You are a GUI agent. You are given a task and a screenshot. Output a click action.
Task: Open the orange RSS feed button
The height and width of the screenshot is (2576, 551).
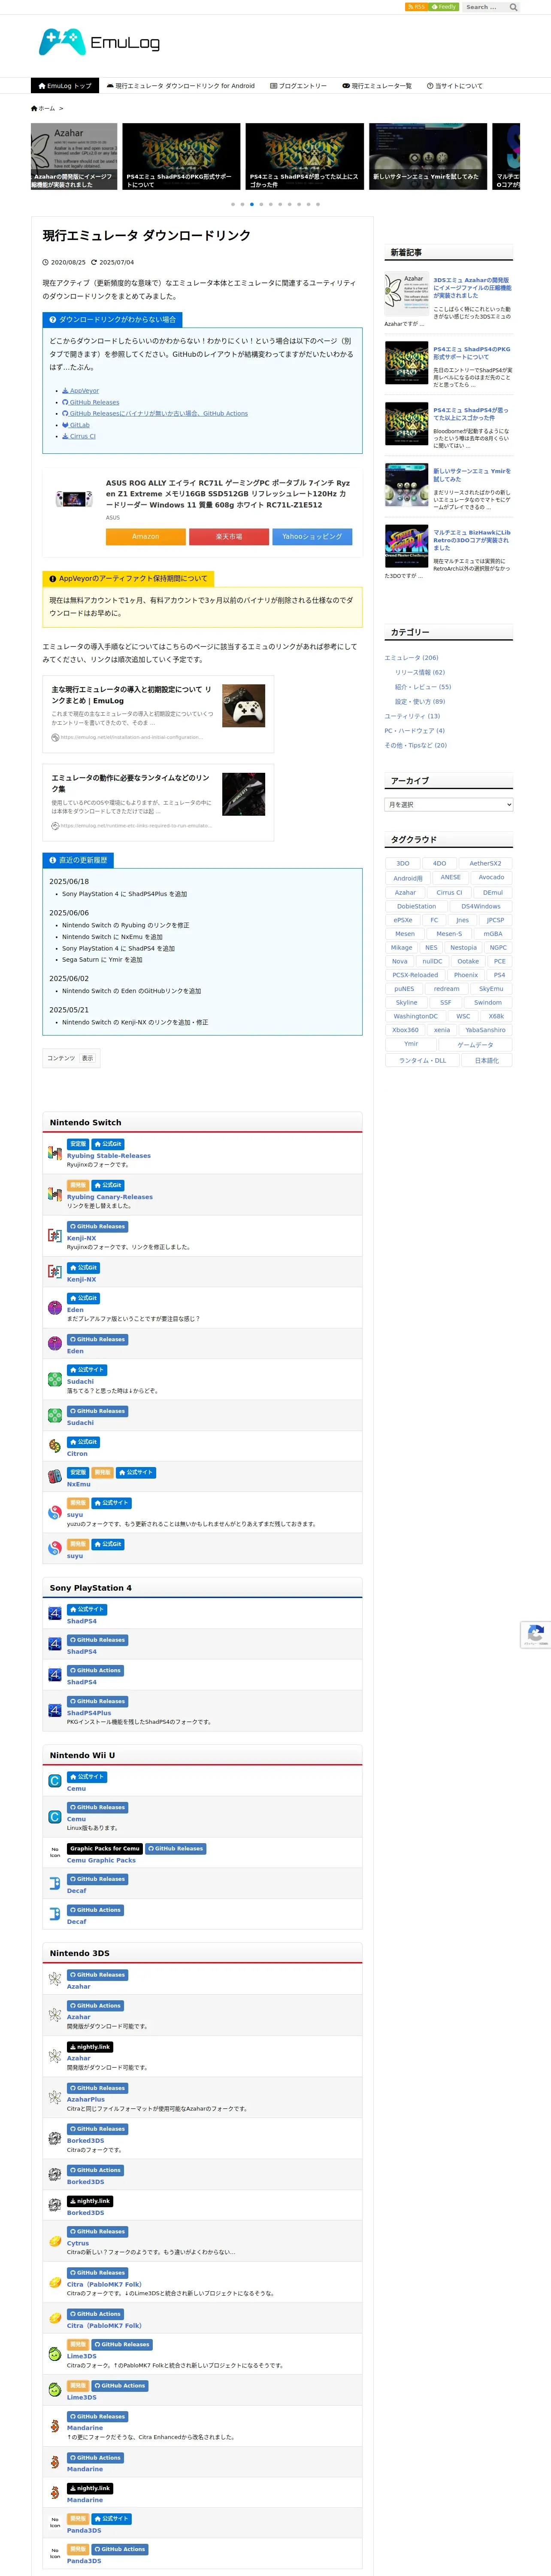[x=416, y=7]
